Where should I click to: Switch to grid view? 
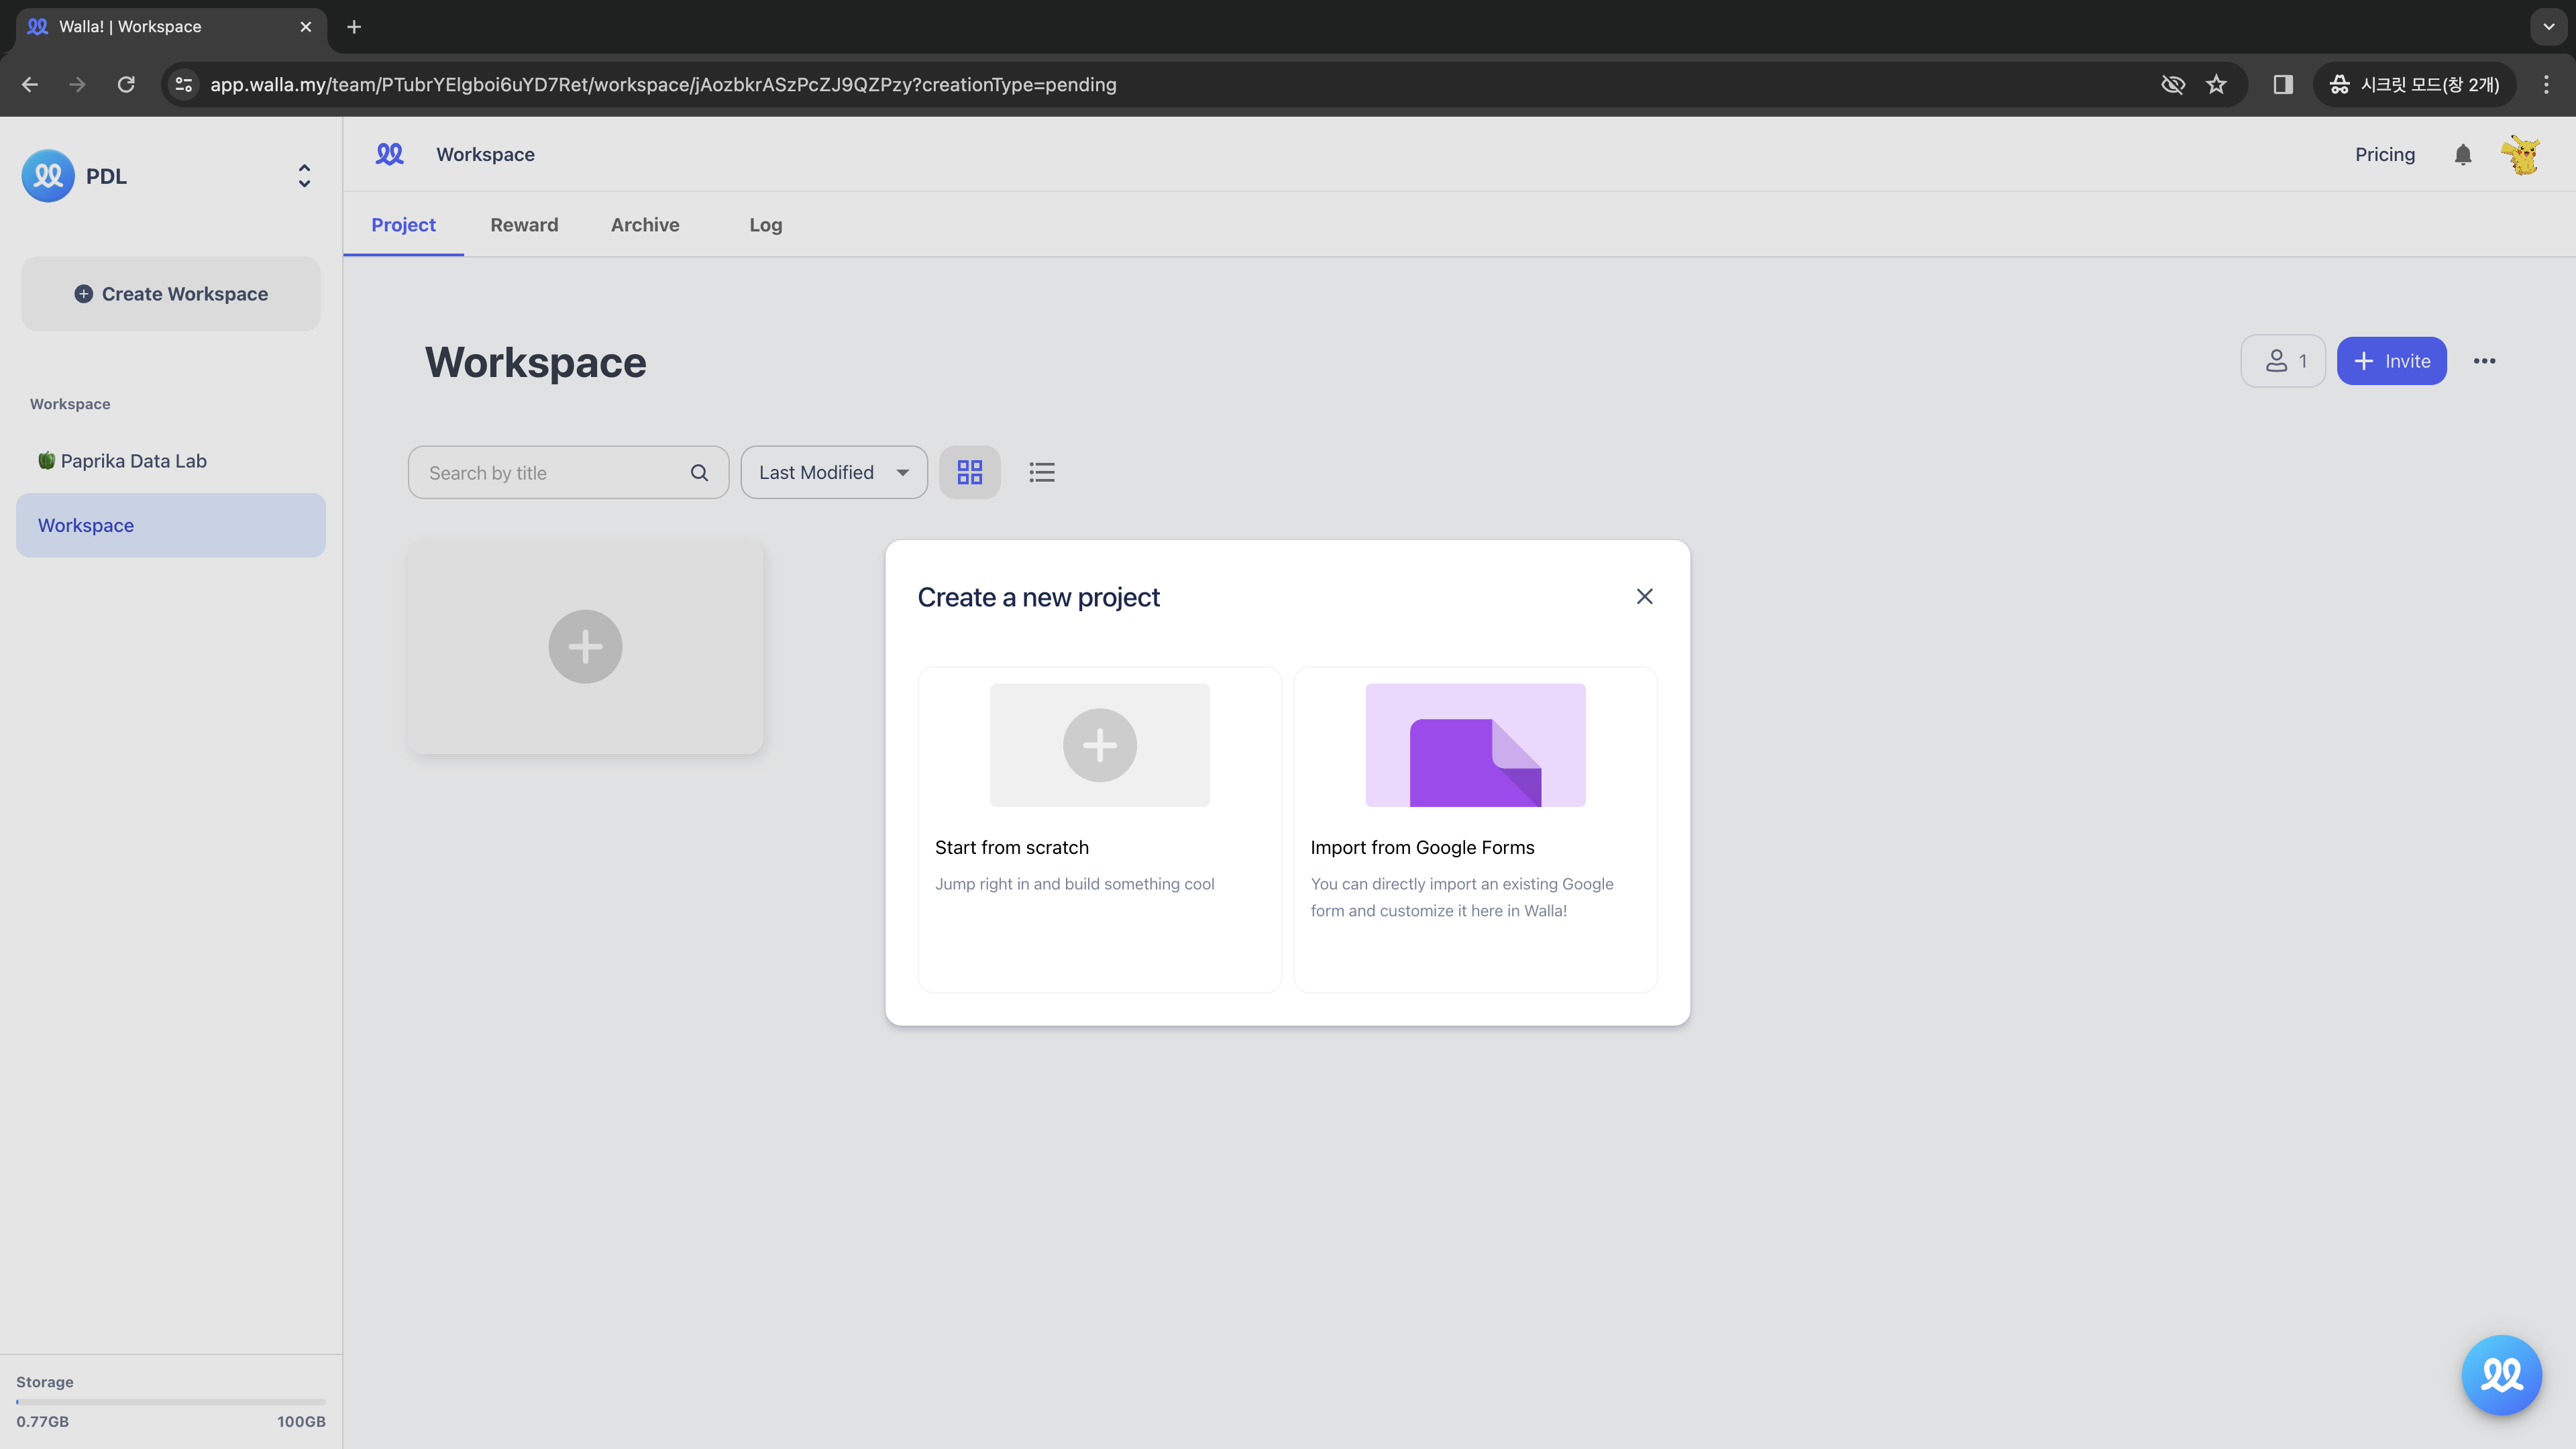969,472
